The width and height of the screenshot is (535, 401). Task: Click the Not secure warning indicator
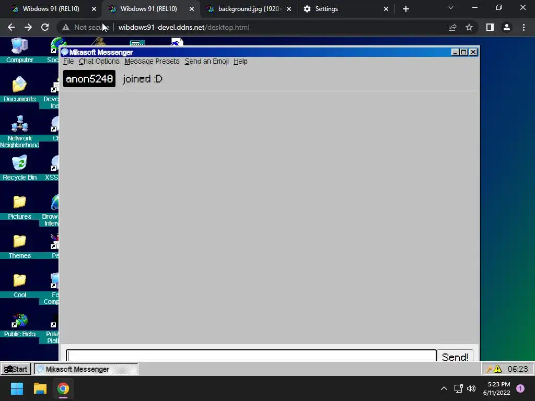(85, 27)
